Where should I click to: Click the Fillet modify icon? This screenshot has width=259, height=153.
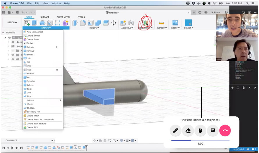[83, 23]
